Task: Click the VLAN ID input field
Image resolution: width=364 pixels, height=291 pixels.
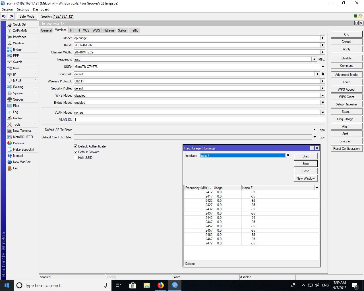Action: 199,120
